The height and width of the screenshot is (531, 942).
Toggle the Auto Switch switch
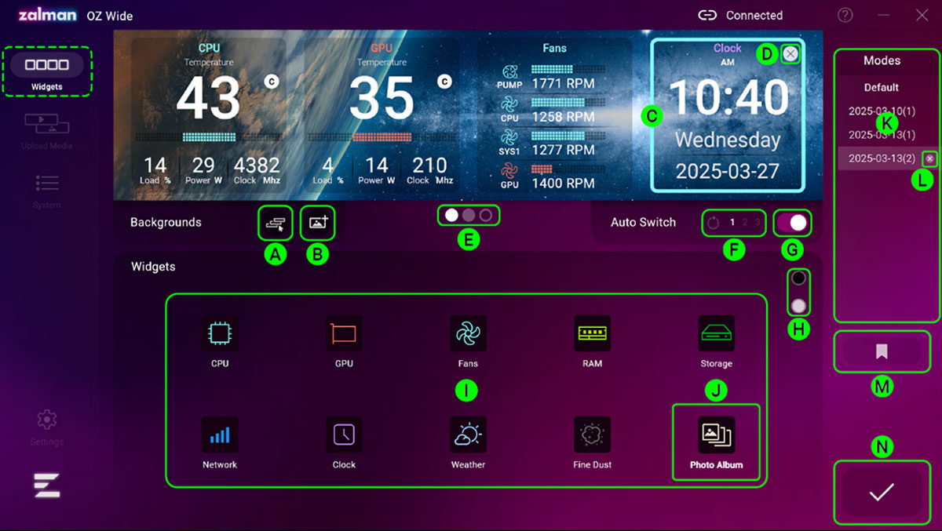click(792, 223)
